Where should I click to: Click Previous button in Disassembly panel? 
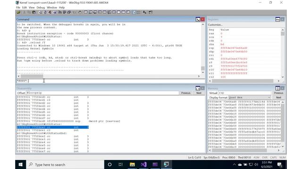(x=185, y=93)
